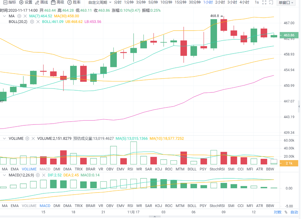Open MACD(12,26,9) settings gear
304x219 pixels.
(38, 175)
